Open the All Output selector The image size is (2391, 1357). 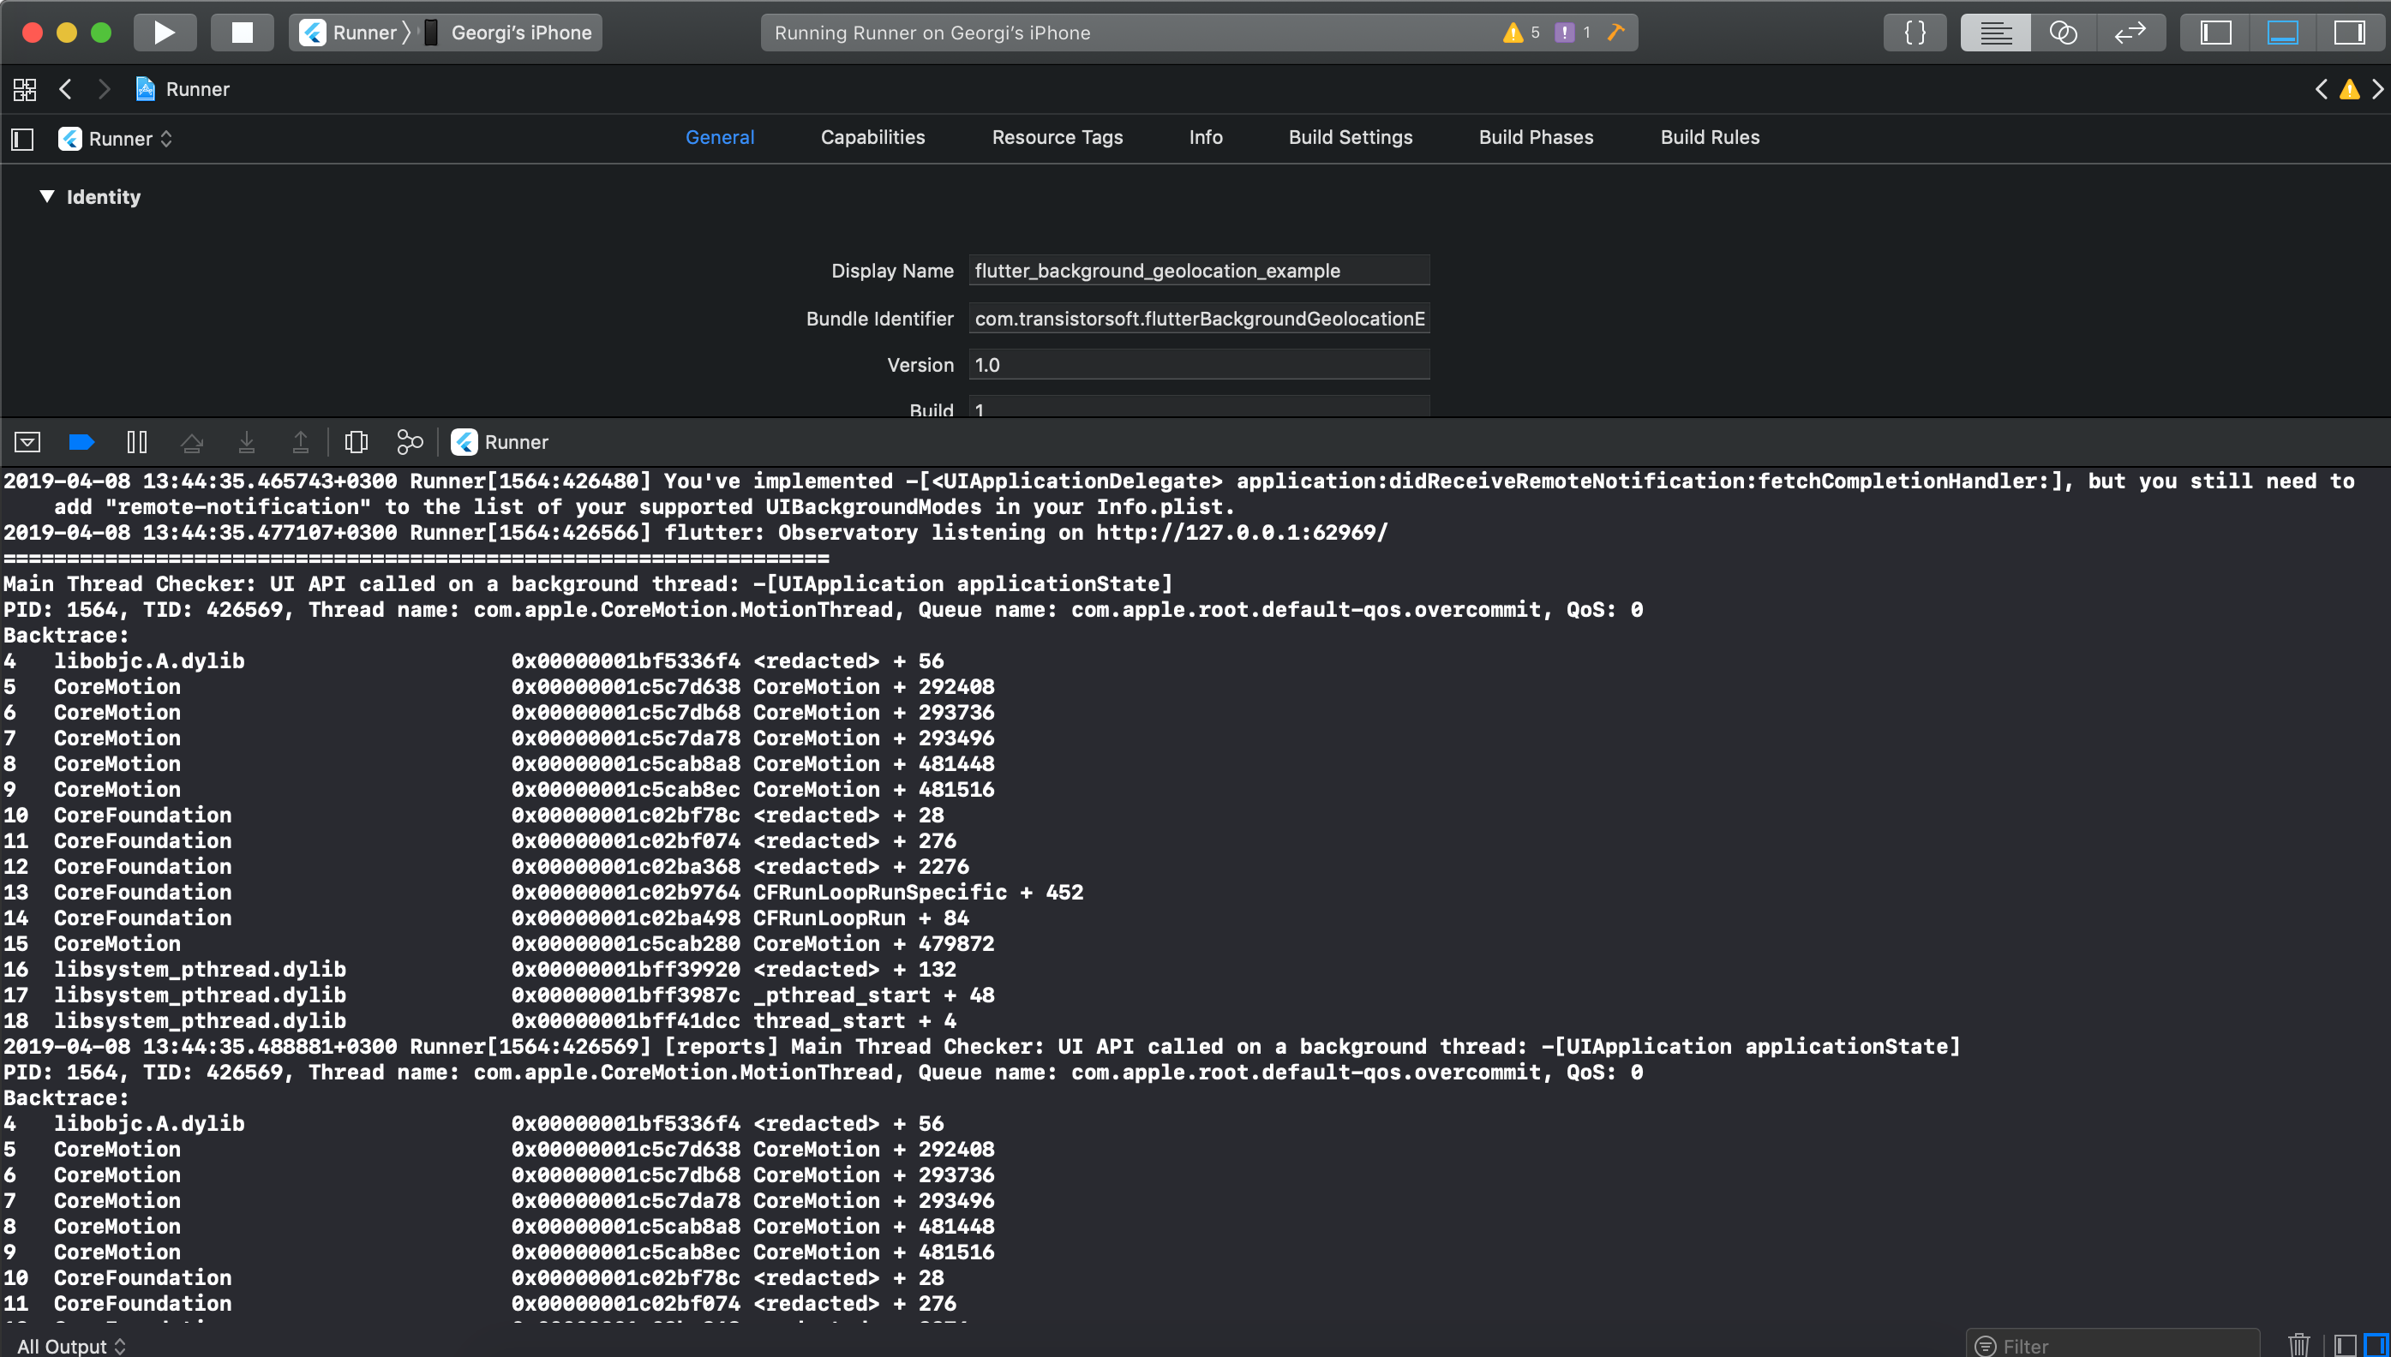pyautogui.click(x=72, y=1346)
